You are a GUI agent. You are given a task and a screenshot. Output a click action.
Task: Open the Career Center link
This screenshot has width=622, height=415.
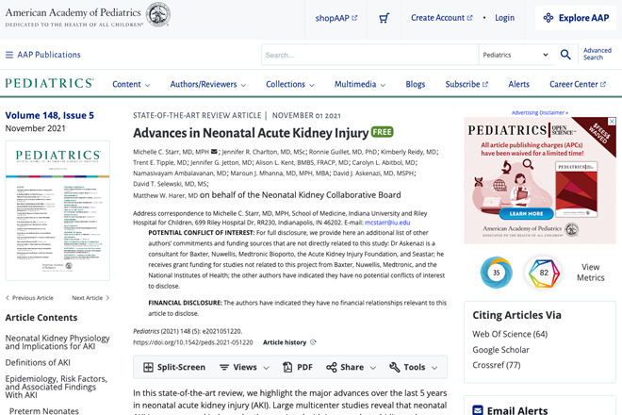(578, 85)
